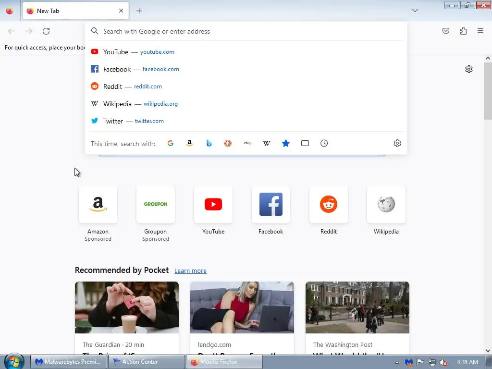Click the Firefox View pinned icon

[x=10, y=11]
